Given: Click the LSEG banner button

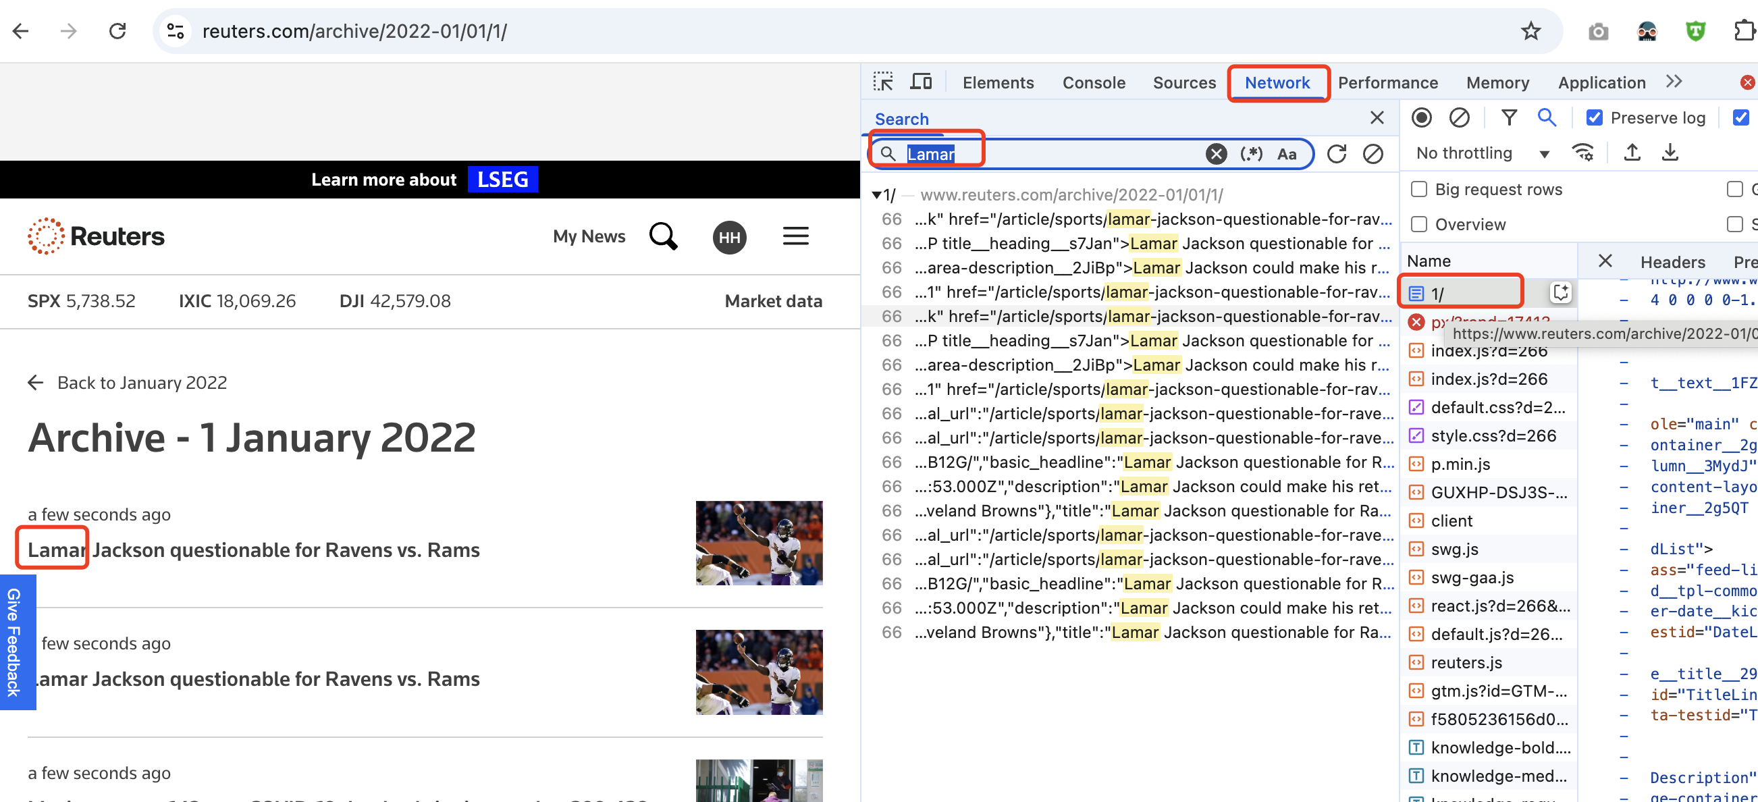Looking at the screenshot, I should tap(503, 179).
